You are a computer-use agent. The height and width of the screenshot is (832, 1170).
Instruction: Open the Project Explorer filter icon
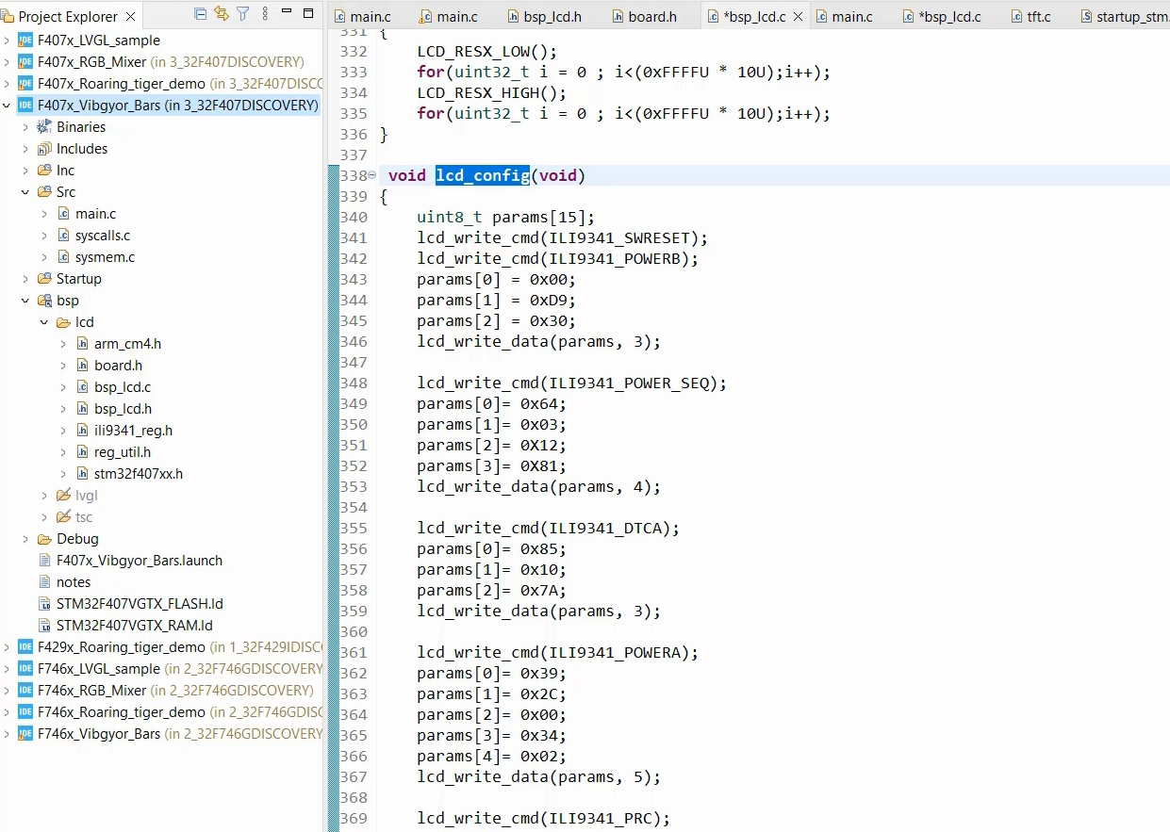click(243, 14)
